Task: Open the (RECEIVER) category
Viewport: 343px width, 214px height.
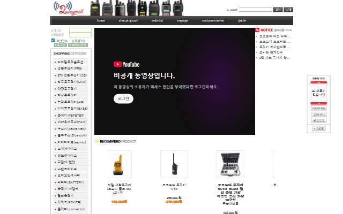Action: click(71, 129)
